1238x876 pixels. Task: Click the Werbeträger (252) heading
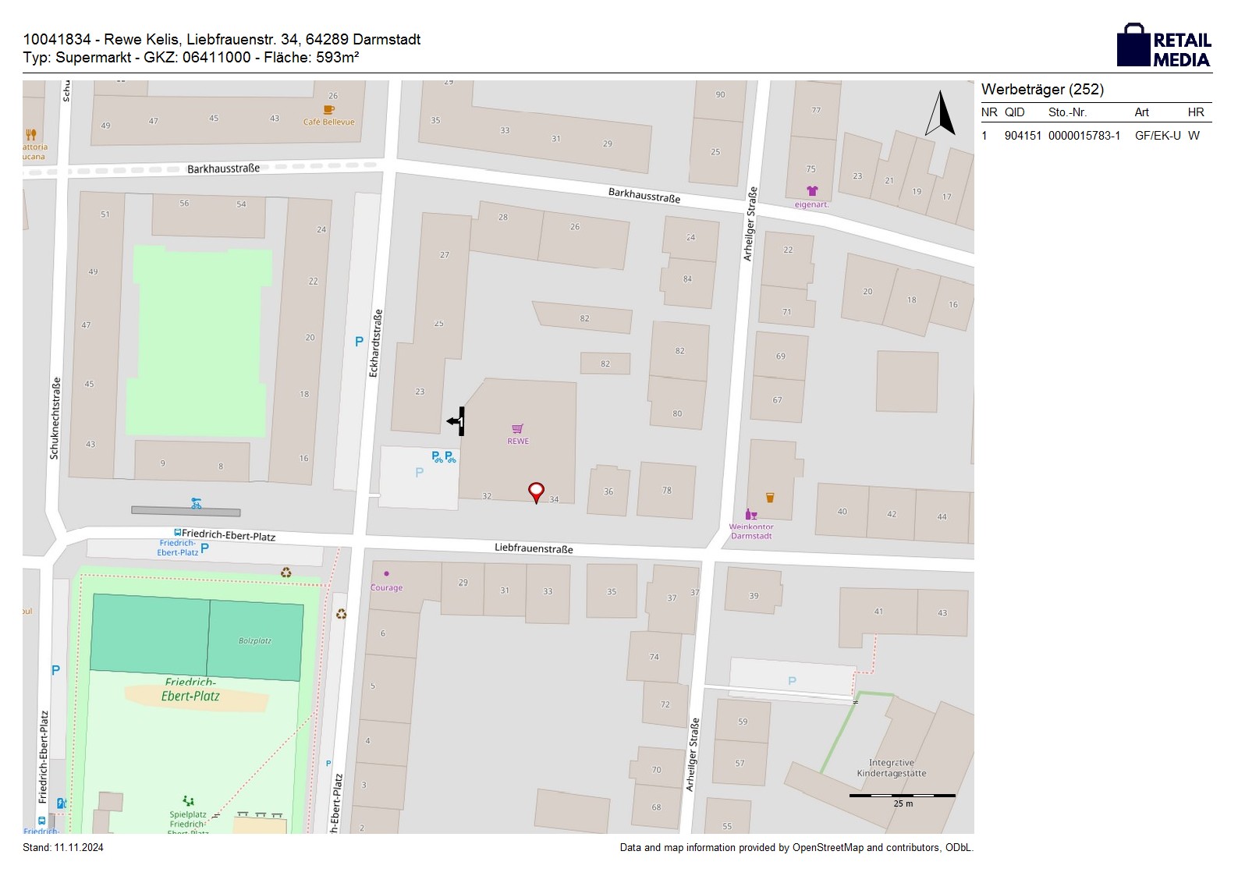(x=1042, y=90)
